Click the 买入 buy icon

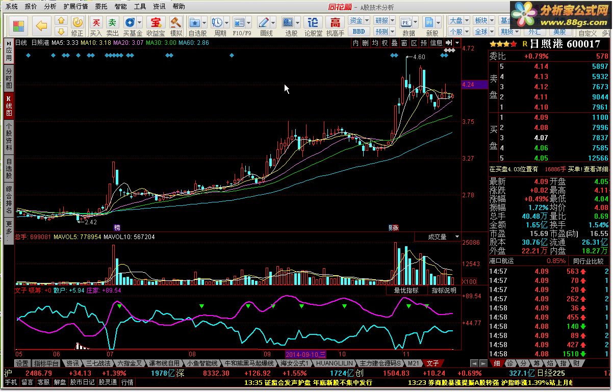point(96,25)
